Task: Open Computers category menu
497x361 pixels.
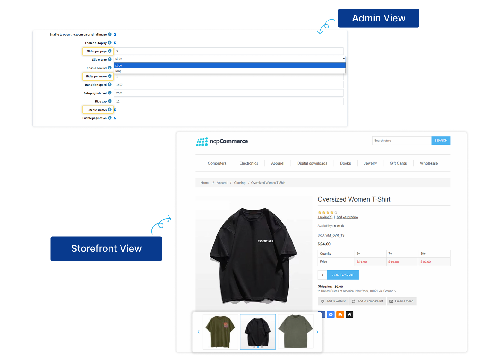Action: 217,163
